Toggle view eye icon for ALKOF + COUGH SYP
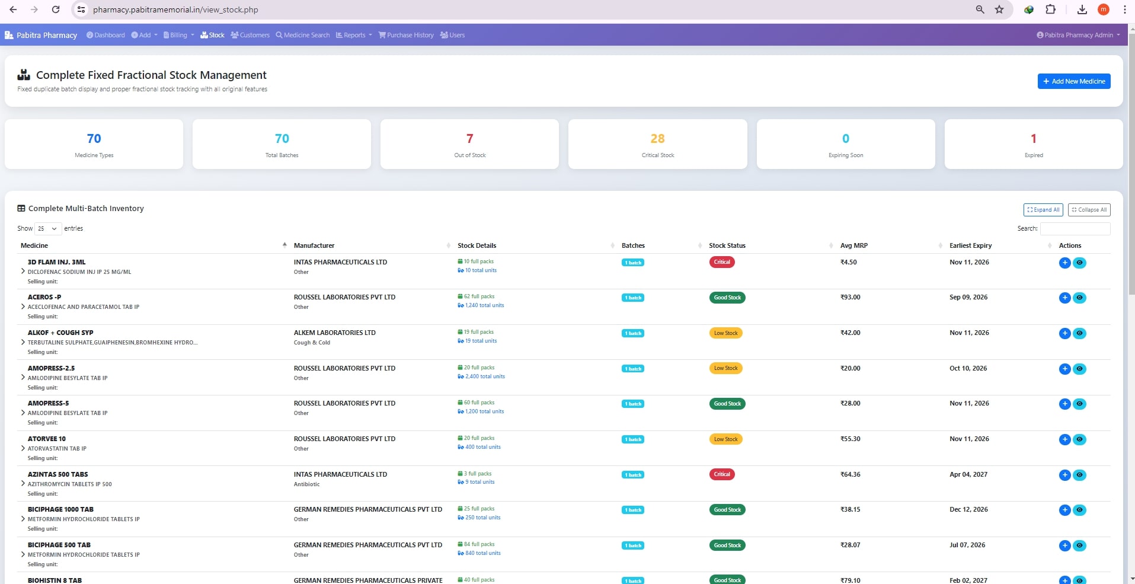Viewport: 1135px width, 584px height. (x=1079, y=333)
